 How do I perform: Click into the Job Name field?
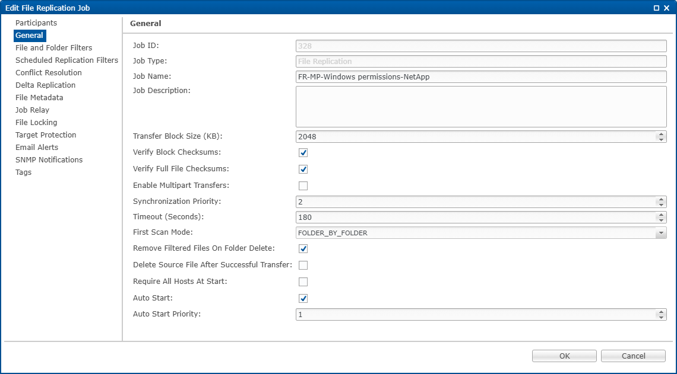click(x=480, y=77)
